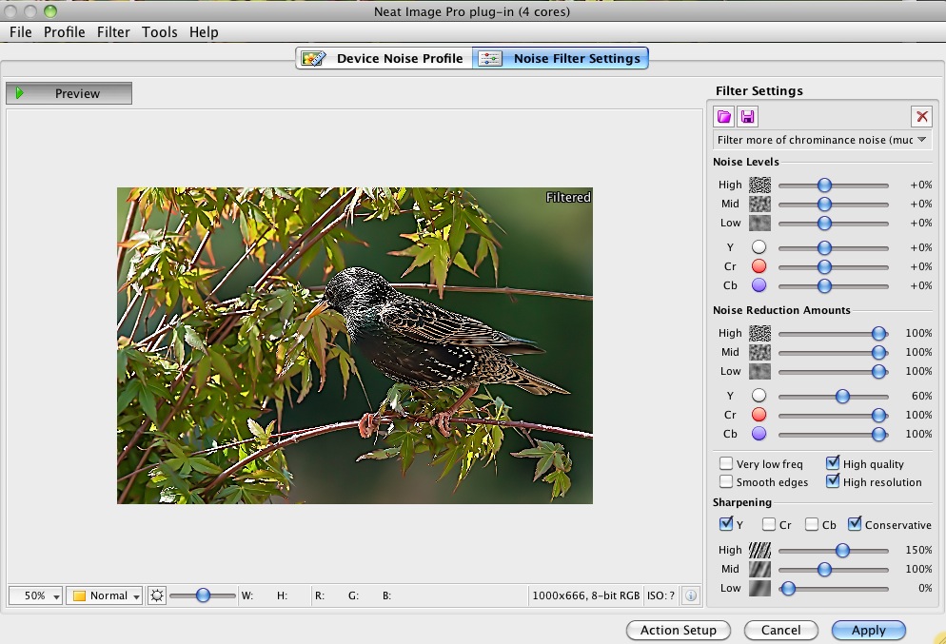Screen dimensions: 946x644
Task: Toggle sharpening Y channel checkbox
Action: (726, 524)
